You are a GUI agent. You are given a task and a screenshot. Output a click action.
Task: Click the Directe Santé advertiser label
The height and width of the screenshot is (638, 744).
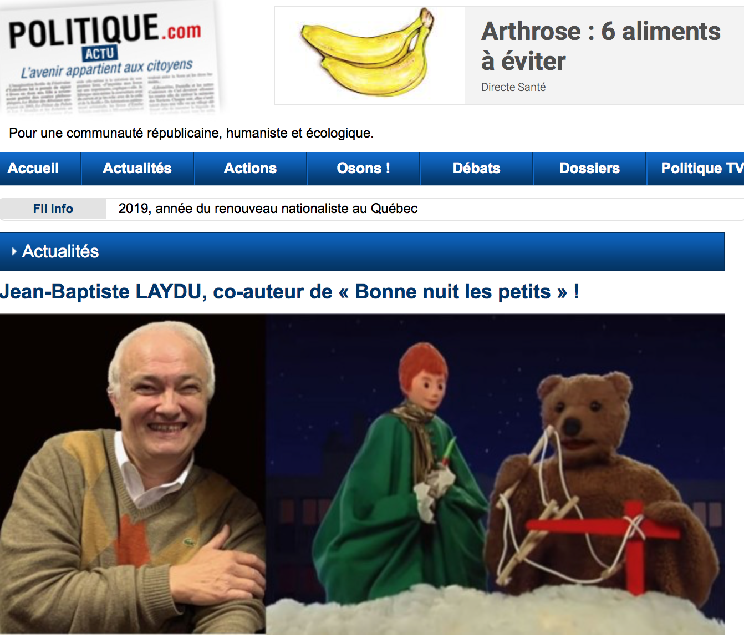tap(513, 87)
